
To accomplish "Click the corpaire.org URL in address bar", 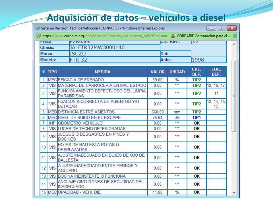I will click(105, 36).
